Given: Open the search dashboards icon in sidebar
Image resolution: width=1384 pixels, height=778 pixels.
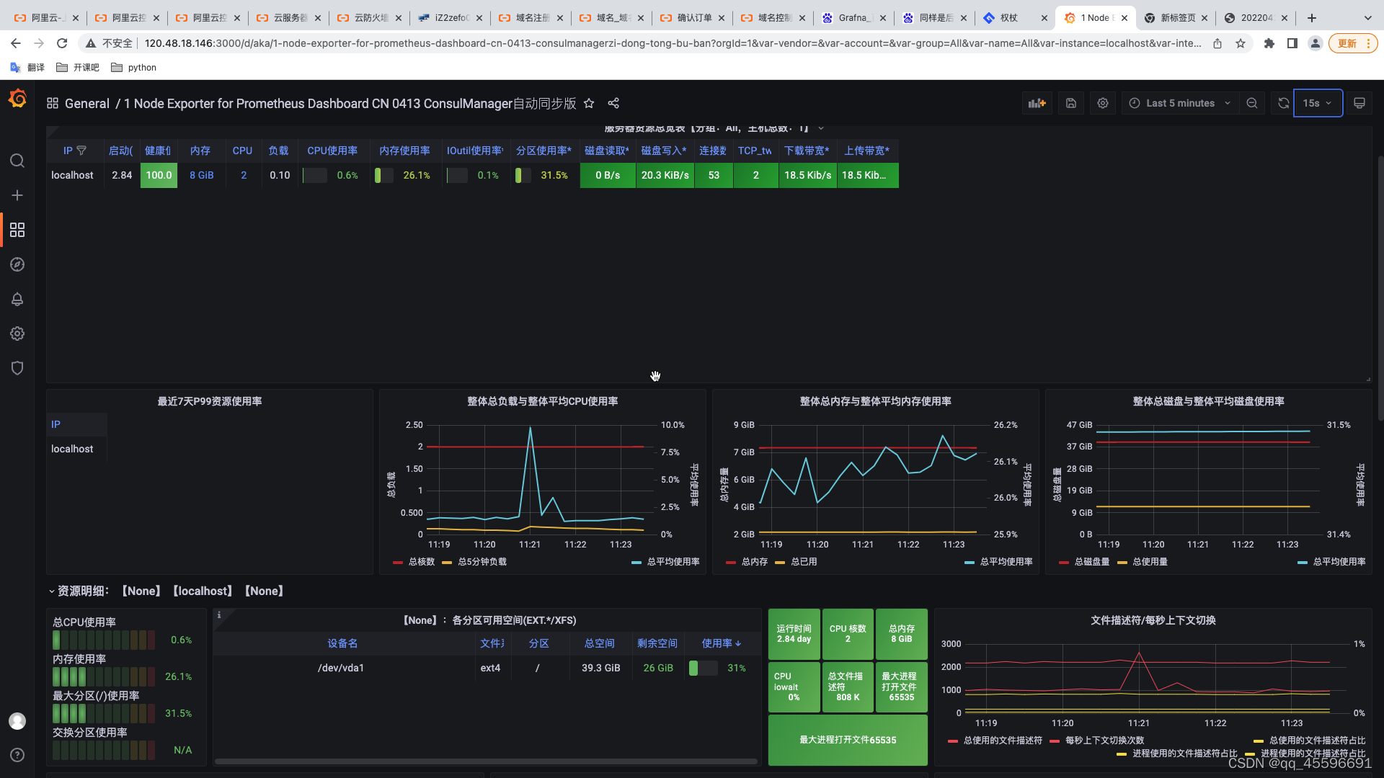Looking at the screenshot, I should click(17, 161).
